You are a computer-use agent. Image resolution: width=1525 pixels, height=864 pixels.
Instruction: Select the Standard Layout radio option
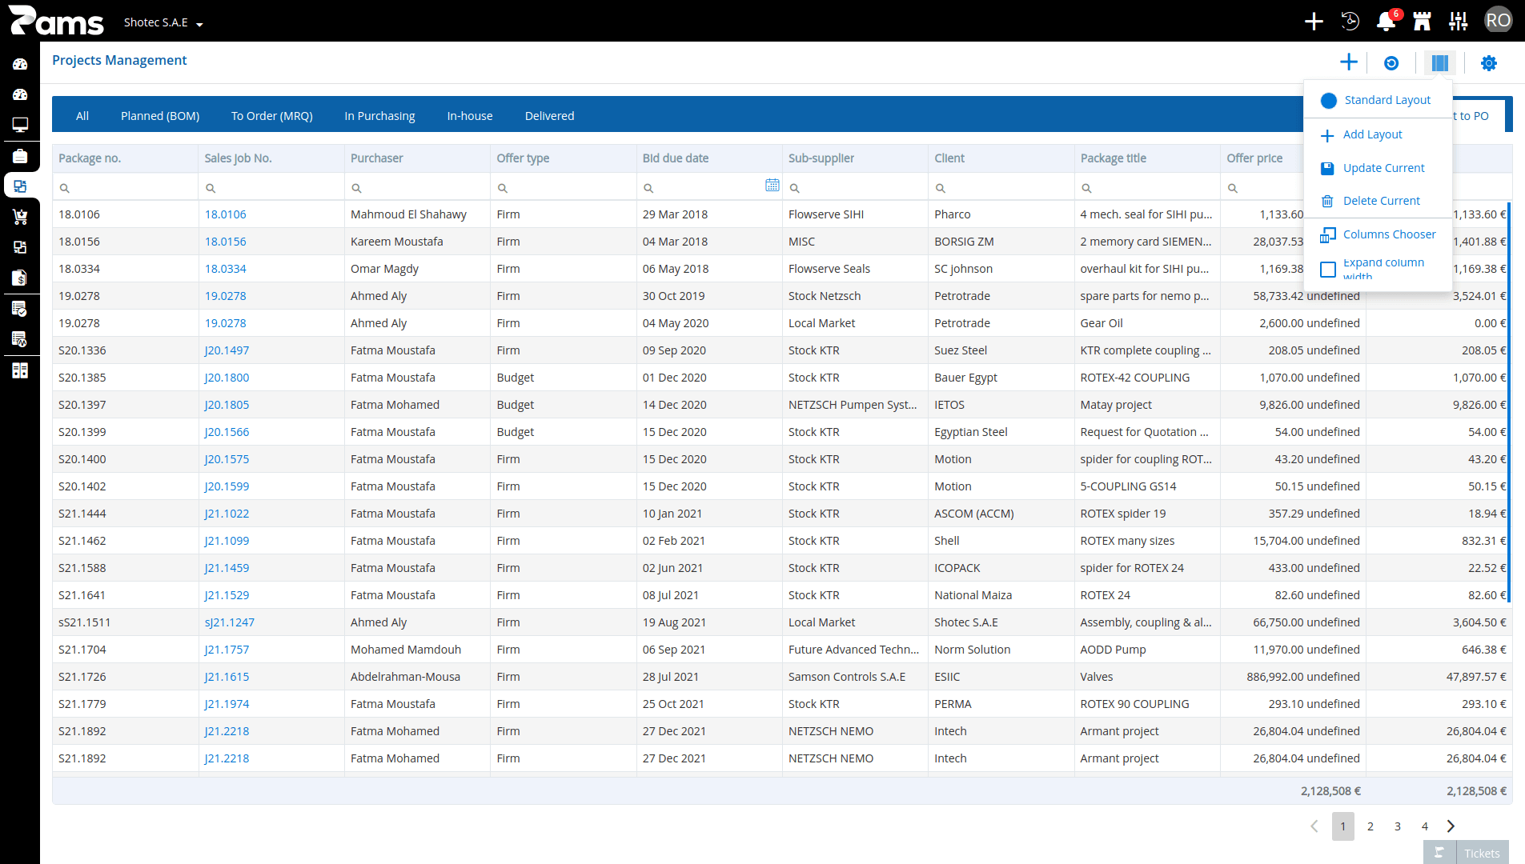click(x=1329, y=100)
